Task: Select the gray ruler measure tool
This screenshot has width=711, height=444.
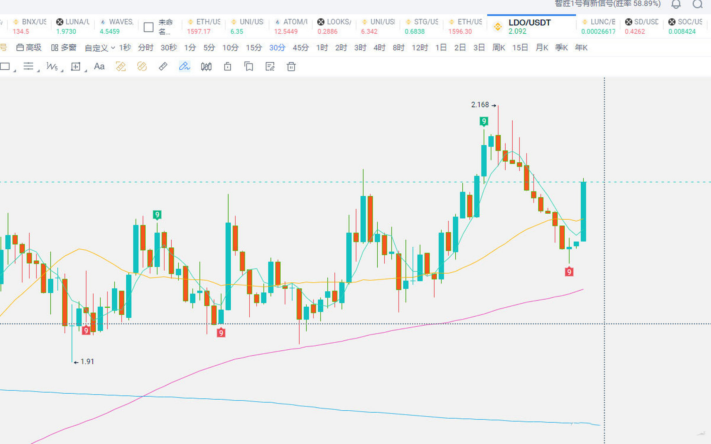Action: 163,66
